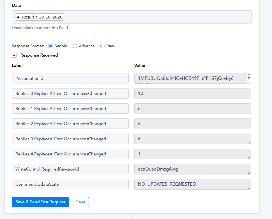Viewport: 272px width, 219px height.
Task: Select the Simple response format
Action: coord(51,46)
